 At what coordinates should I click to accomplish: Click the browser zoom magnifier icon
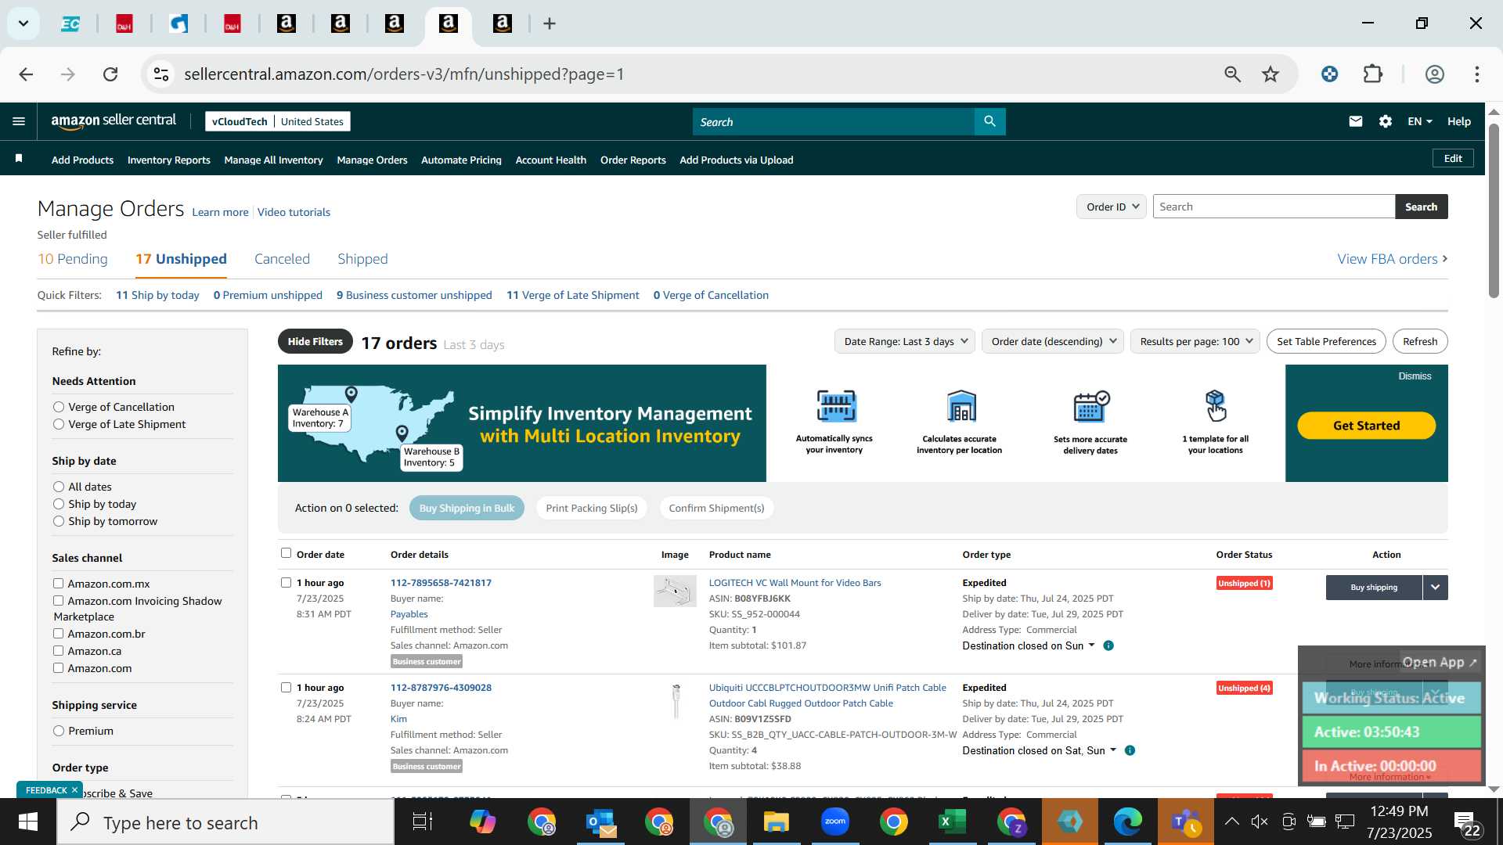(x=1233, y=74)
